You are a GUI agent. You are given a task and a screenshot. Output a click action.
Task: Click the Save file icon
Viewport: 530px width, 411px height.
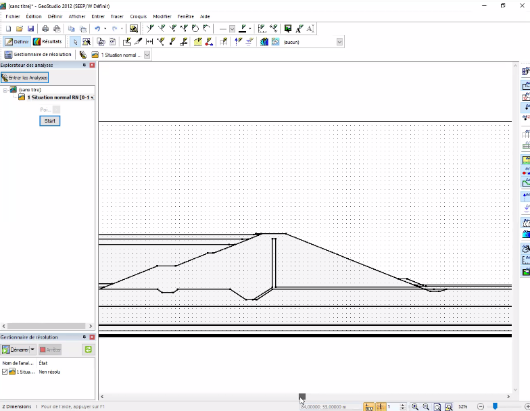click(x=31, y=28)
